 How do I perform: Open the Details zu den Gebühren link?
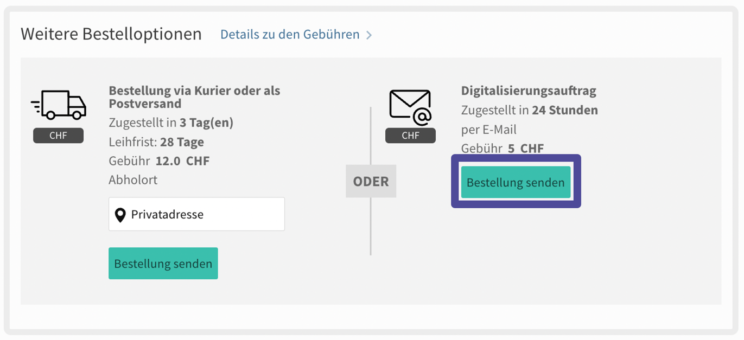[x=290, y=35]
